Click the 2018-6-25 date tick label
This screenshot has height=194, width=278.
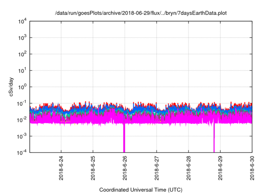click(x=93, y=168)
